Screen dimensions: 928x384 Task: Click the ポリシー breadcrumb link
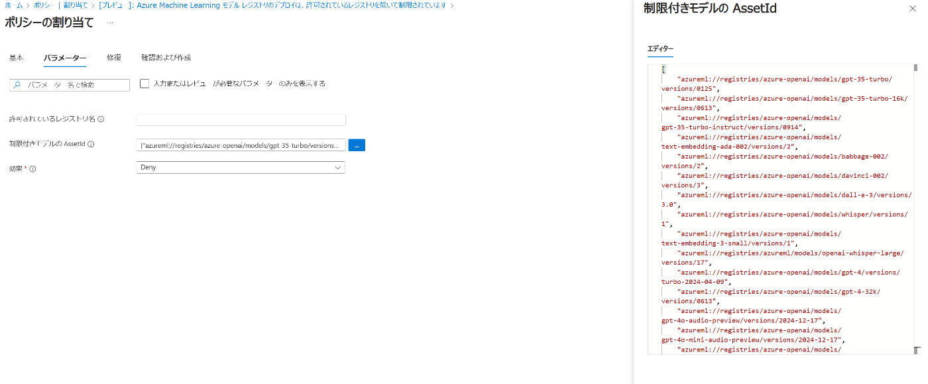pyautogui.click(x=43, y=5)
